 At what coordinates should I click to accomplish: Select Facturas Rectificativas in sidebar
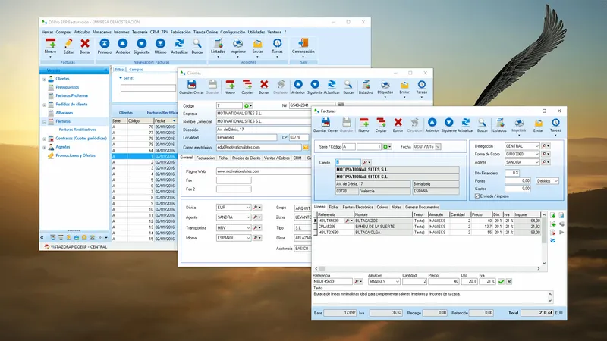pyautogui.click(x=77, y=130)
